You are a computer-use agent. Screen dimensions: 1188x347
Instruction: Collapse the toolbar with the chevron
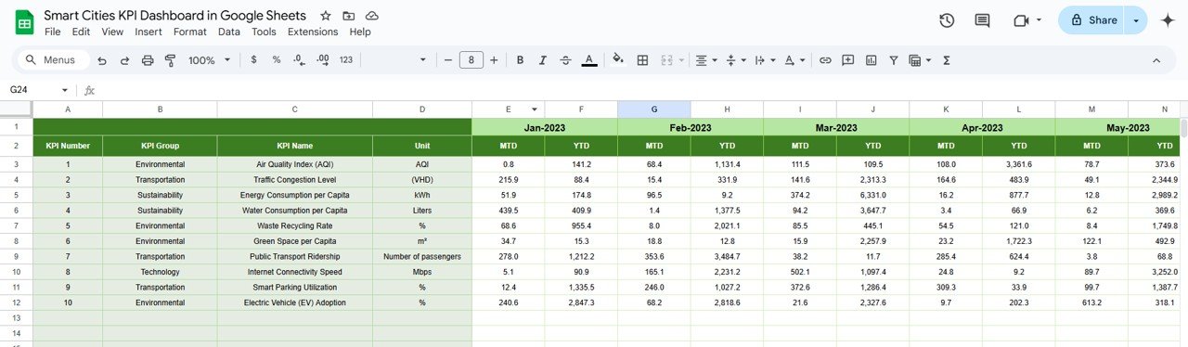click(x=1156, y=60)
